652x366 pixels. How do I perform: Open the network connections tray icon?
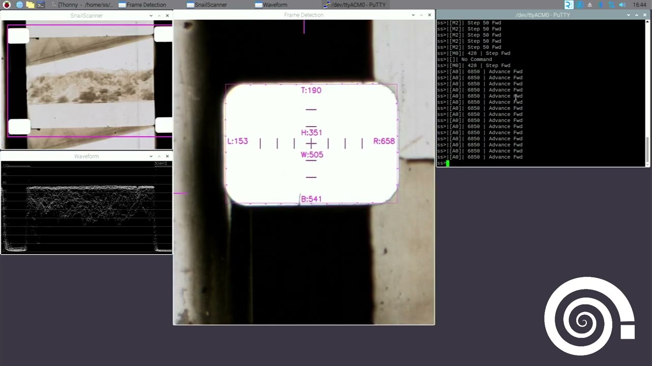click(611, 5)
